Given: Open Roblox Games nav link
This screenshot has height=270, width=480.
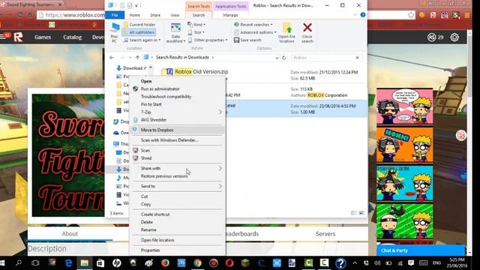Looking at the screenshot, I should (43, 37).
